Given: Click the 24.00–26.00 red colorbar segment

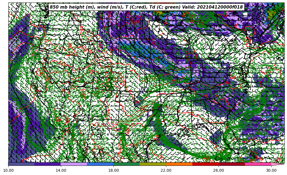Looking at the screenshot, I should [x=206, y=164].
